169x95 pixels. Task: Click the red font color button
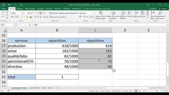pyautogui.click(x=31, y=17)
